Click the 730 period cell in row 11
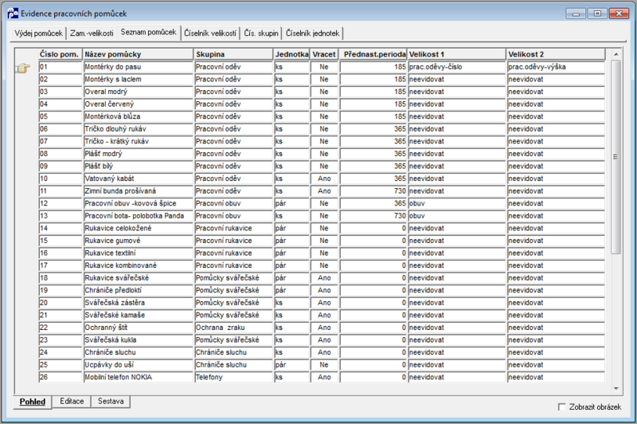Screen dimensions: 637x424 pyautogui.click(x=373, y=190)
